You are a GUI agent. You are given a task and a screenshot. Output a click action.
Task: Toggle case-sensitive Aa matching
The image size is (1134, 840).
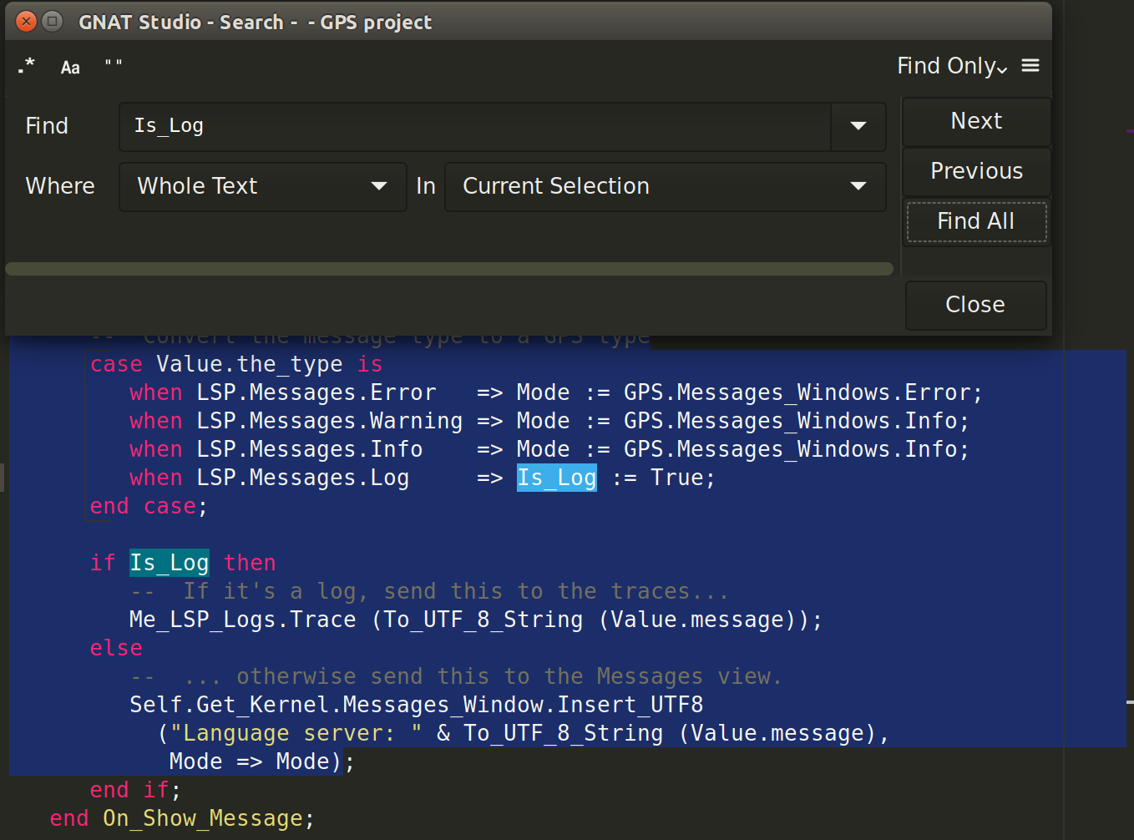[70, 68]
